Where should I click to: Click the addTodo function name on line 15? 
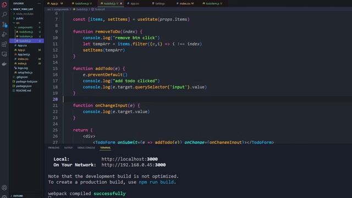click(104, 68)
